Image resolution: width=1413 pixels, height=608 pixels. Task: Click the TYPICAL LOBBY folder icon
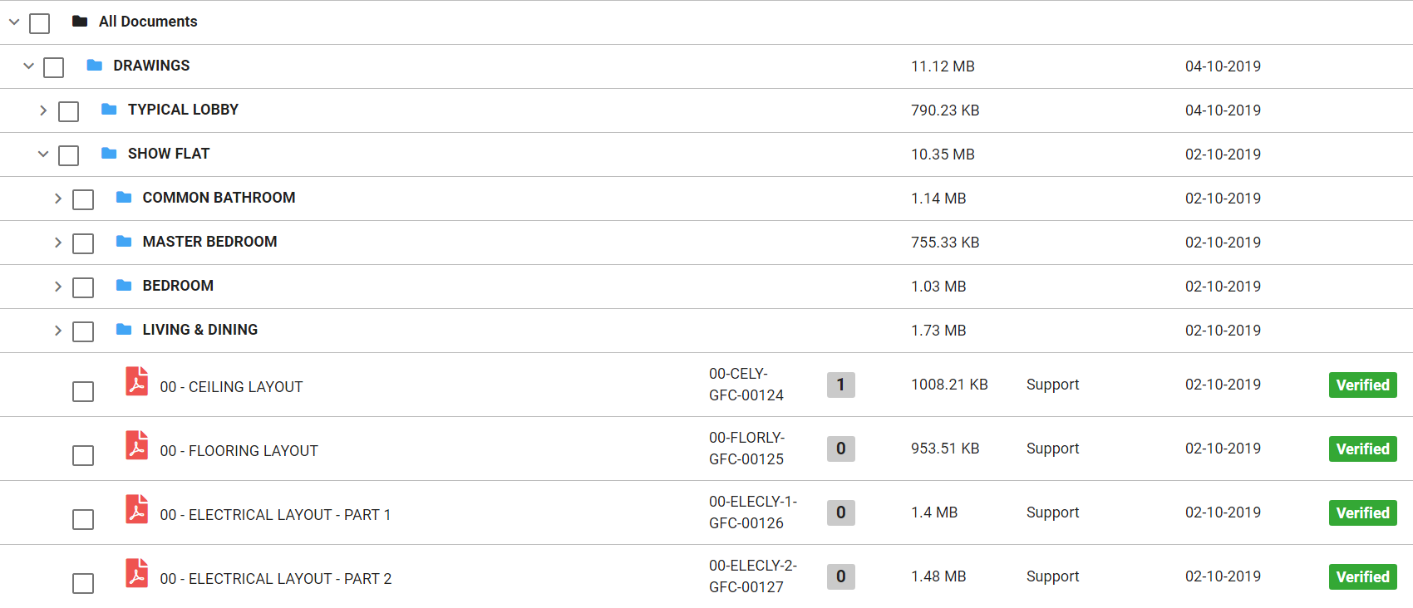(109, 109)
